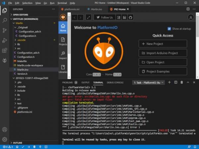Open PIO Home account profile icon
The image size is (199, 149).
(191, 17)
